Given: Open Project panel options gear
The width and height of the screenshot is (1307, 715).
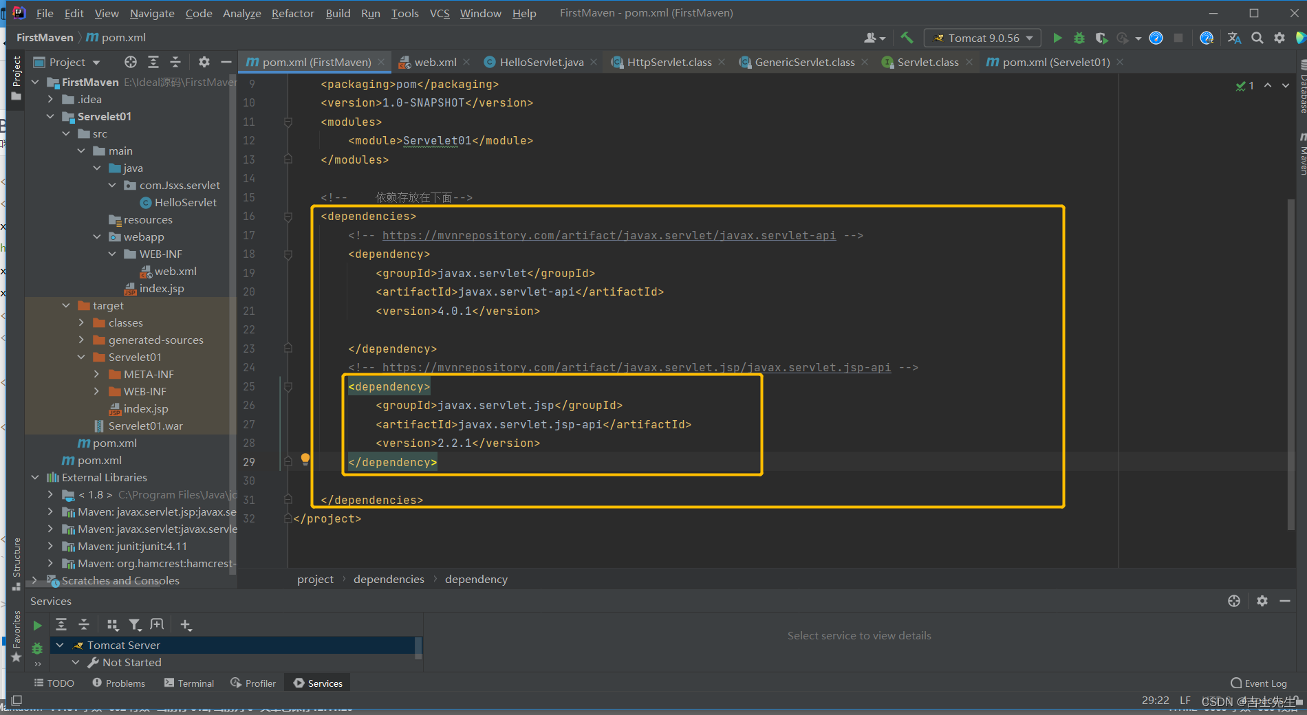Looking at the screenshot, I should [204, 62].
